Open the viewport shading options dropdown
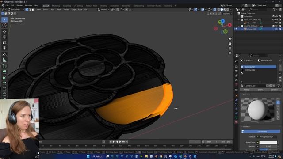The height and width of the screenshot is (159, 283). tap(231, 10)
